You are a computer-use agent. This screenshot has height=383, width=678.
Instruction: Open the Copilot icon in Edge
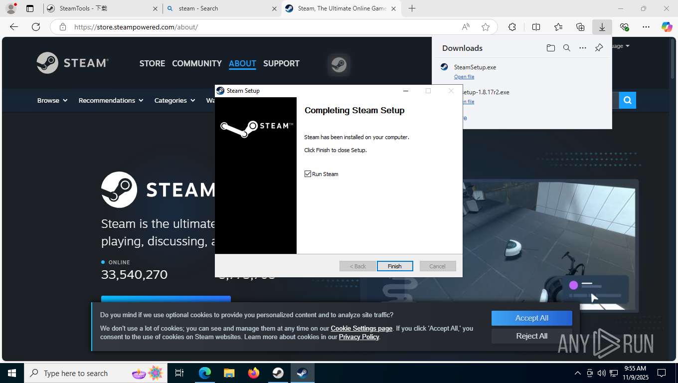click(667, 27)
